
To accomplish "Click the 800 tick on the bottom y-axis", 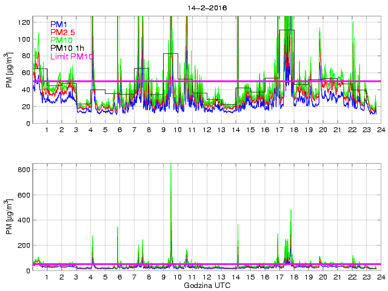I will [23, 169].
